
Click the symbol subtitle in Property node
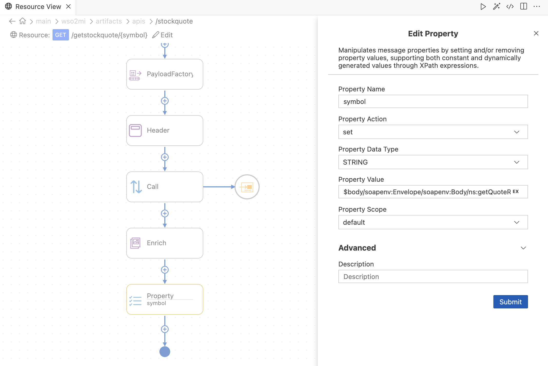[156, 303]
